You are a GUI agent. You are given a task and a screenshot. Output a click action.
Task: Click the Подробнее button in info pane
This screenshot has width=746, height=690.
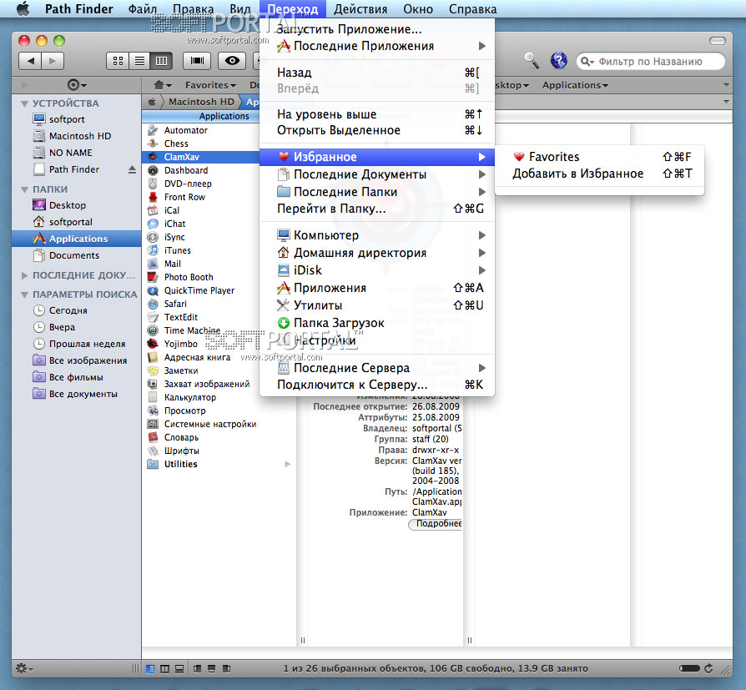click(x=436, y=523)
